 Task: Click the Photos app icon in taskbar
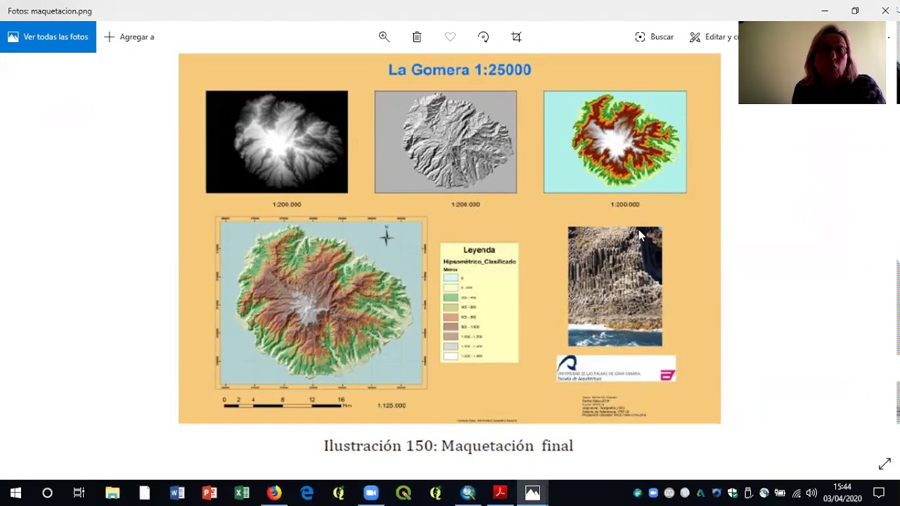532,493
